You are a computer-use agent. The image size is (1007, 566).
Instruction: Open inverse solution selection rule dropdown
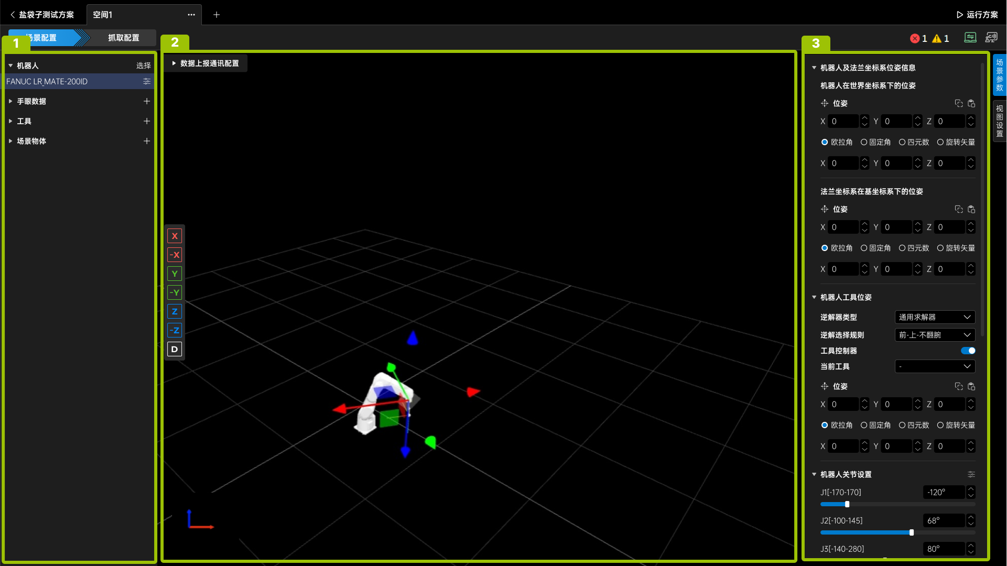click(935, 335)
